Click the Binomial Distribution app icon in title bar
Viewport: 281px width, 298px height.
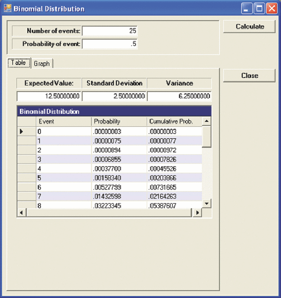point(7,8)
